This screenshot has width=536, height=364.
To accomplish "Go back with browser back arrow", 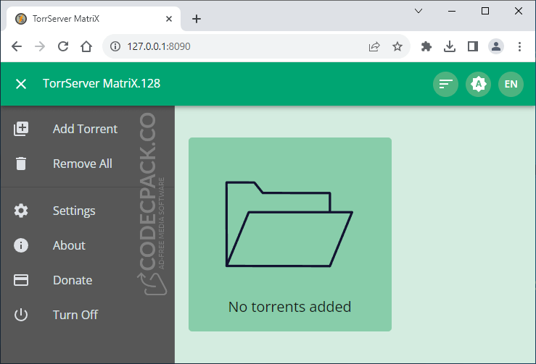I will (17, 46).
